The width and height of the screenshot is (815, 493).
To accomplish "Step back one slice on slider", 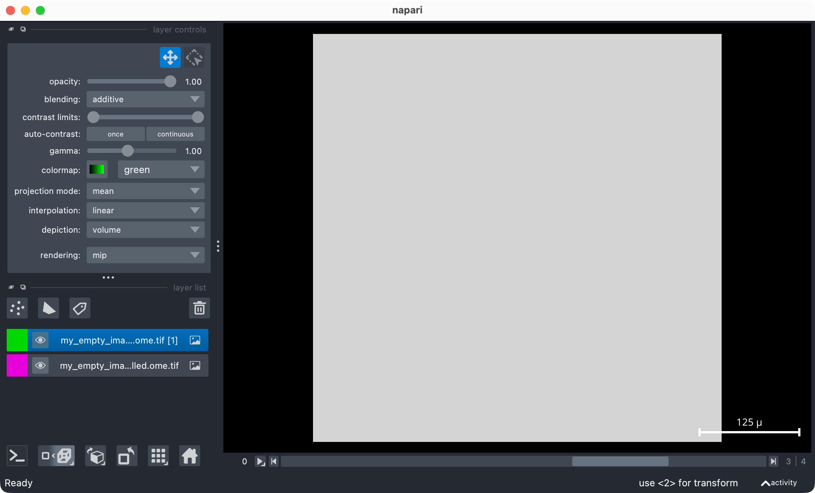I will click(274, 461).
